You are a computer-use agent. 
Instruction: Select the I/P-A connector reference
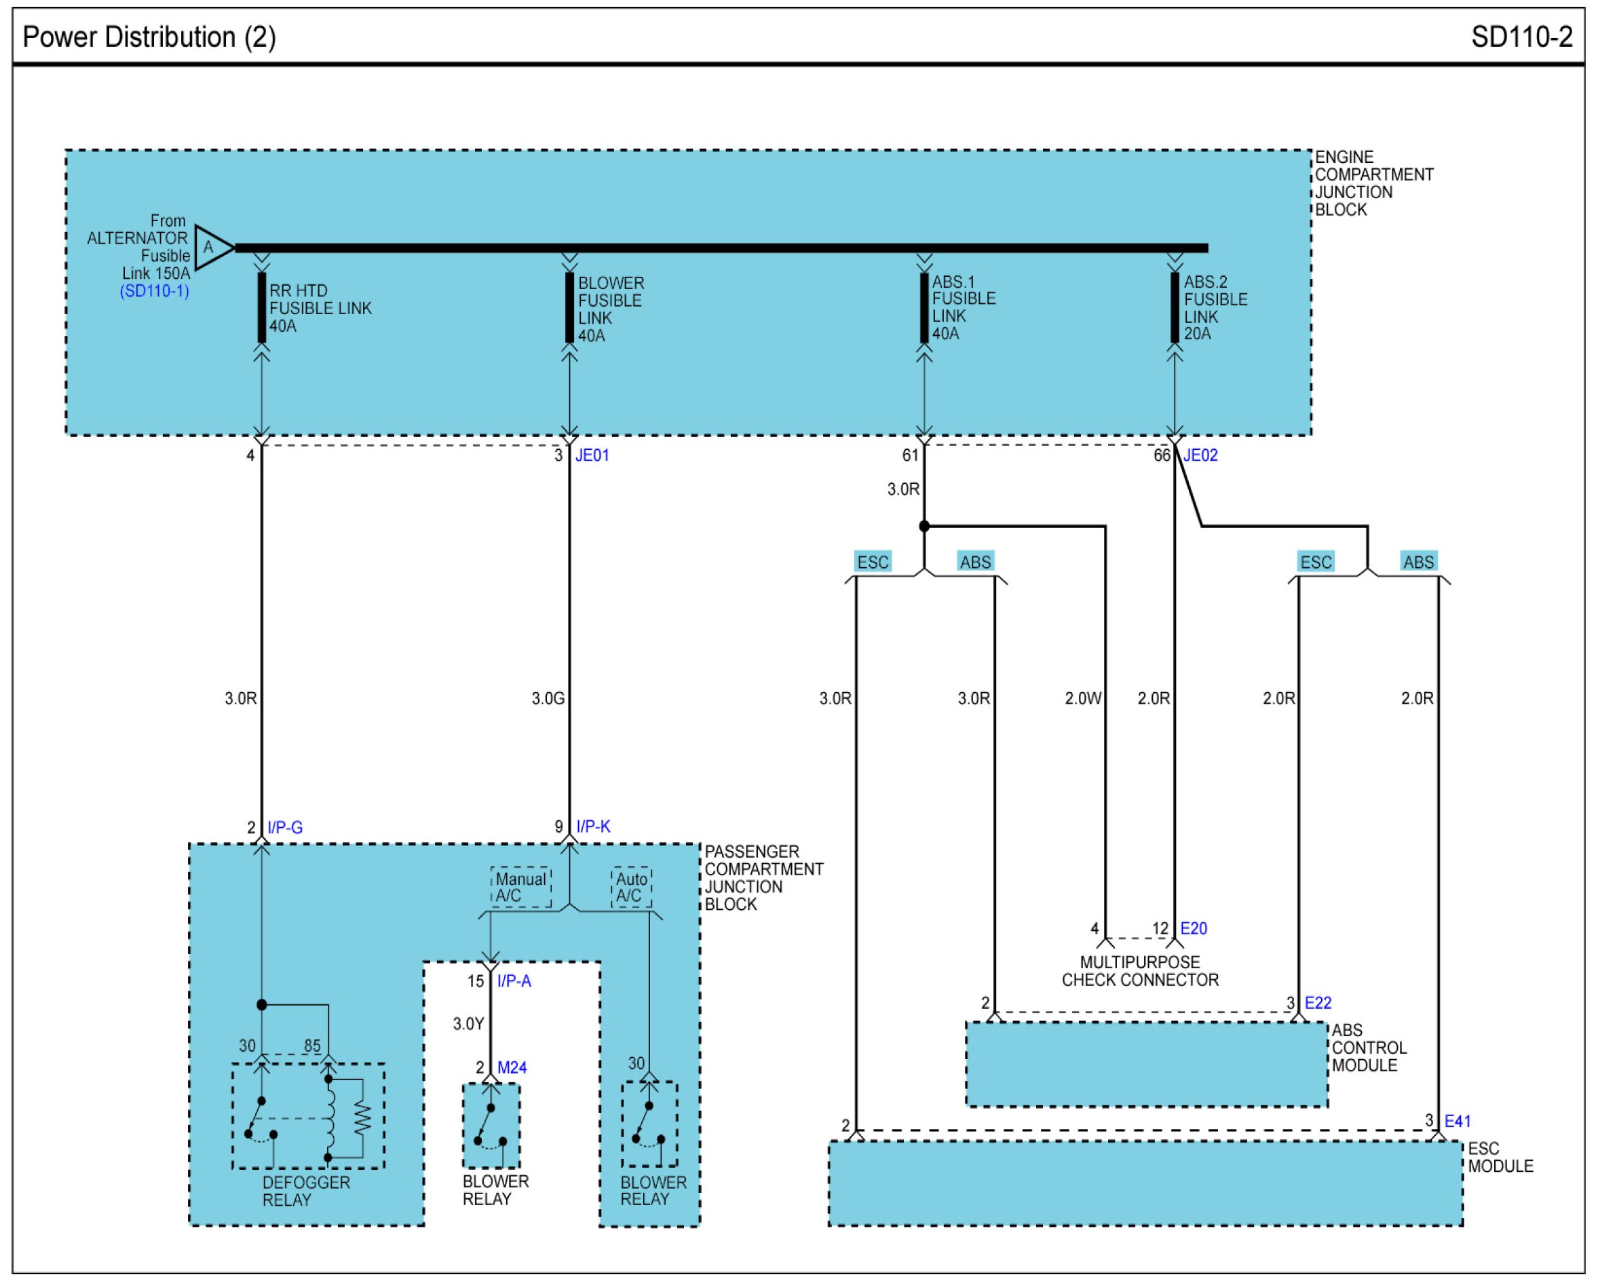pyautogui.click(x=514, y=981)
